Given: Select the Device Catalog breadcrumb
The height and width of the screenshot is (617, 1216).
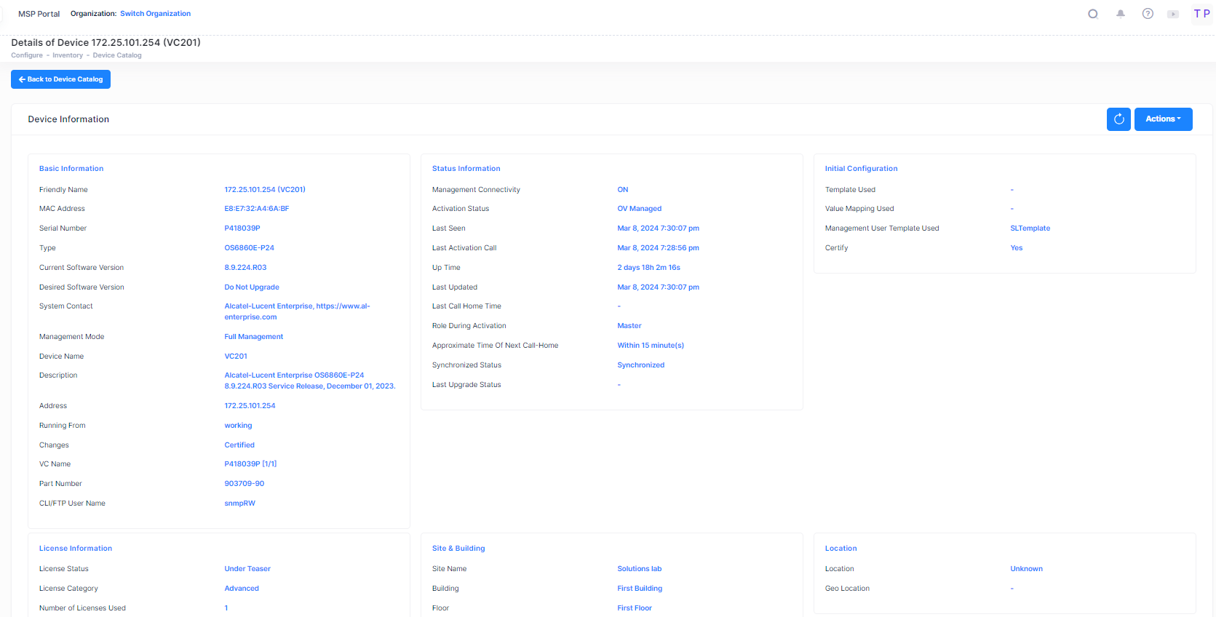Looking at the screenshot, I should 117,55.
